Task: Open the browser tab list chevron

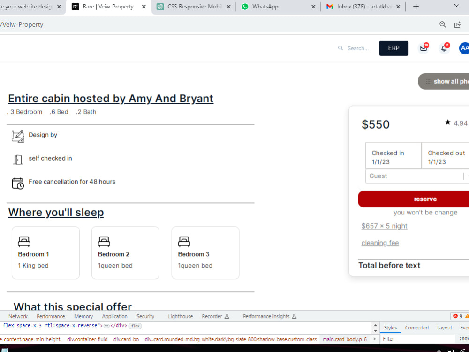Action: [456, 5]
